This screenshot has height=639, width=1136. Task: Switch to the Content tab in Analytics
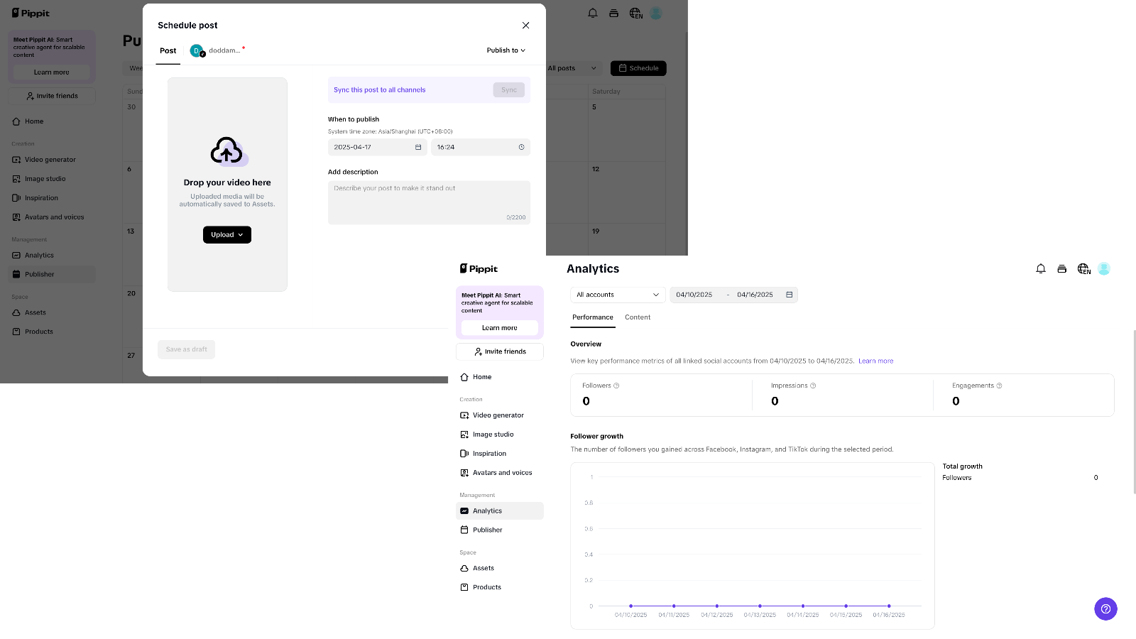click(637, 317)
